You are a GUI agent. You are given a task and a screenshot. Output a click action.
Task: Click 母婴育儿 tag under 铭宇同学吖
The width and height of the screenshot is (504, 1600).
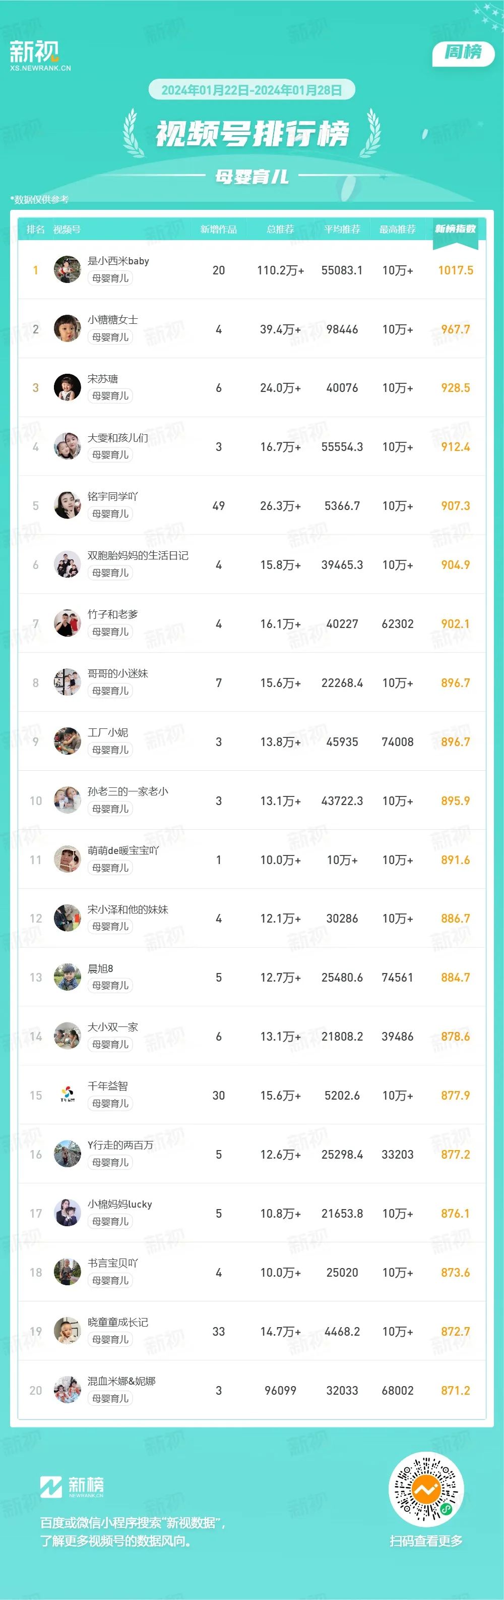tap(110, 513)
